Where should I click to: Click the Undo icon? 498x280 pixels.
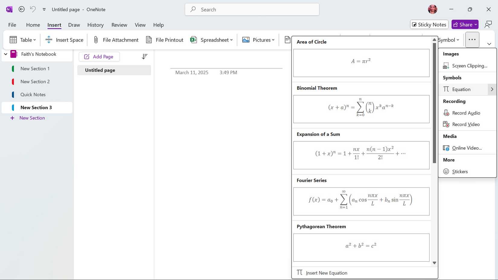point(33,9)
